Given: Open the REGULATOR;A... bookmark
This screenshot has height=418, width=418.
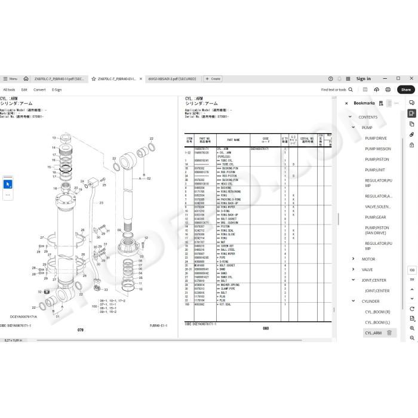Looking at the screenshot, I should pyautogui.click(x=379, y=196).
